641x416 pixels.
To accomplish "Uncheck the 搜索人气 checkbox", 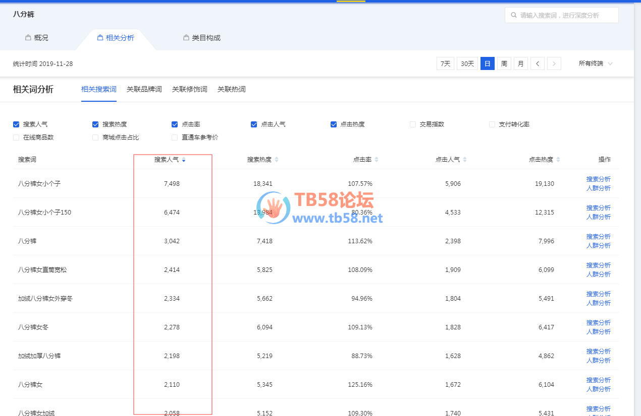I will tap(16, 124).
